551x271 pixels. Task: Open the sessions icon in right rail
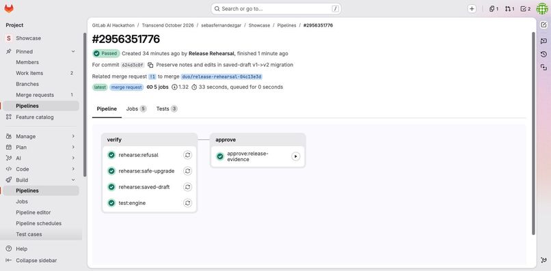coord(543,67)
